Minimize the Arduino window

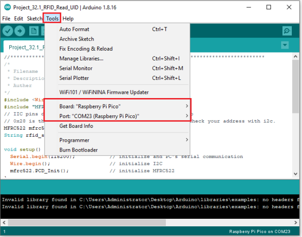249,7
